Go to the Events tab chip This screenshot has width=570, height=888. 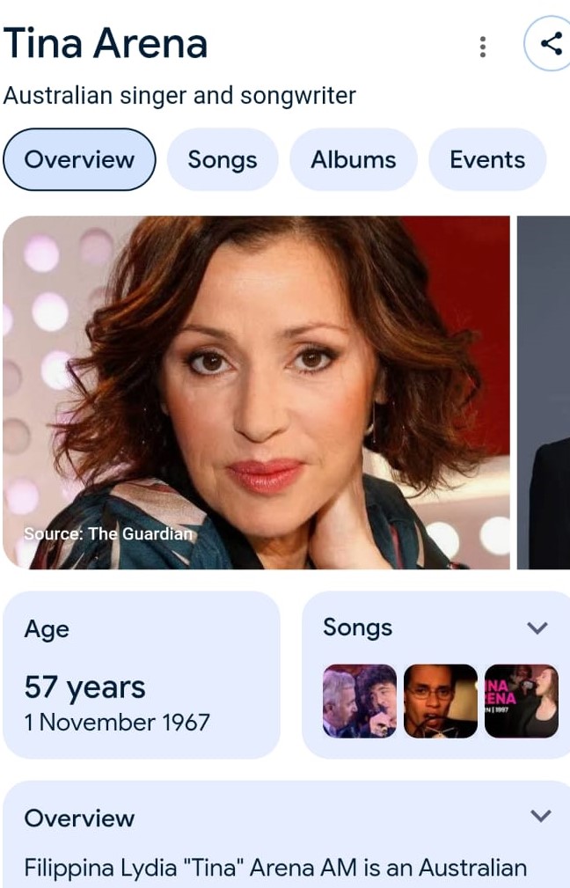(x=487, y=159)
